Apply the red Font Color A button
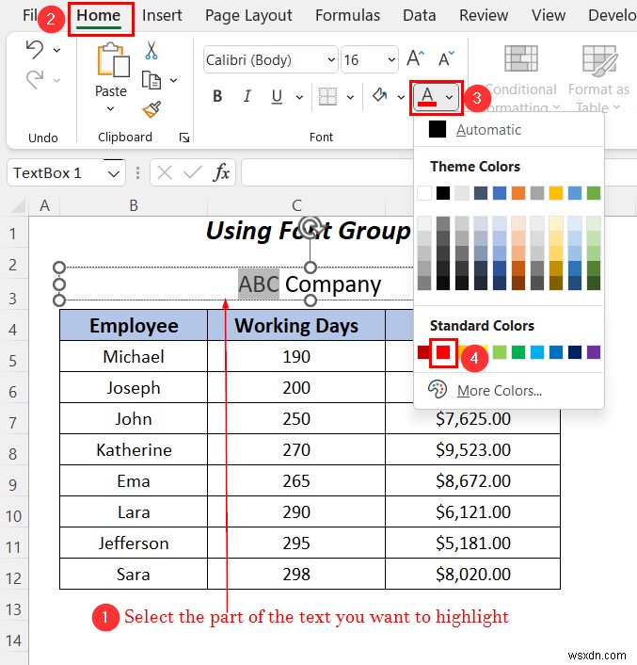This screenshot has height=665, width=637. 427,97
